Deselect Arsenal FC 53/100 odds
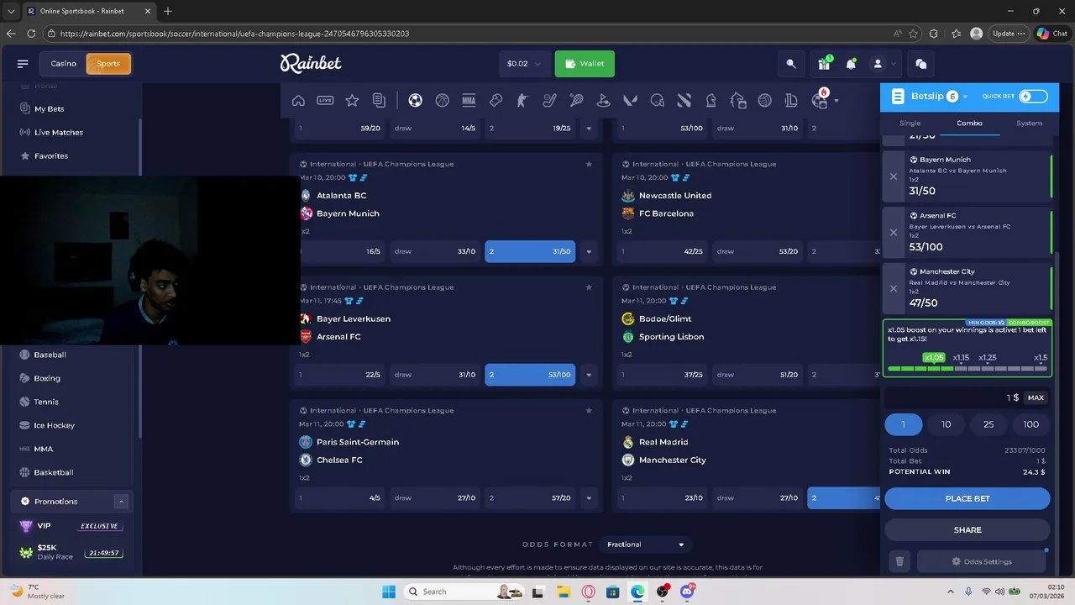 [530, 375]
